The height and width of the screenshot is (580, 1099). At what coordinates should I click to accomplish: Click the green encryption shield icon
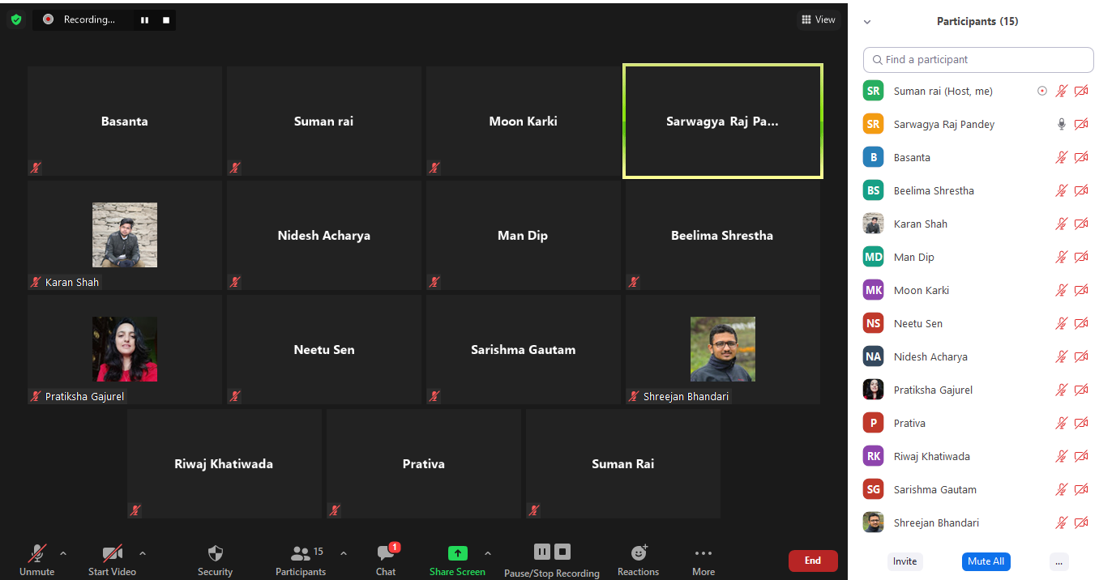[x=16, y=19]
